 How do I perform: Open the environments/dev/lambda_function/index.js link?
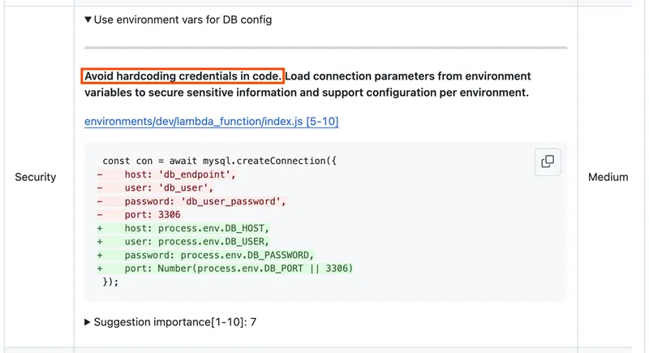click(x=211, y=122)
